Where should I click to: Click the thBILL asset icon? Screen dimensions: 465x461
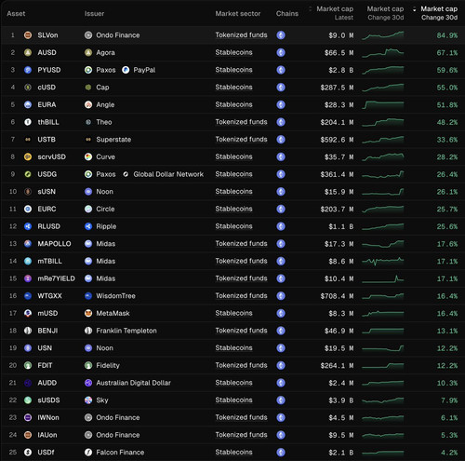[28, 122]
